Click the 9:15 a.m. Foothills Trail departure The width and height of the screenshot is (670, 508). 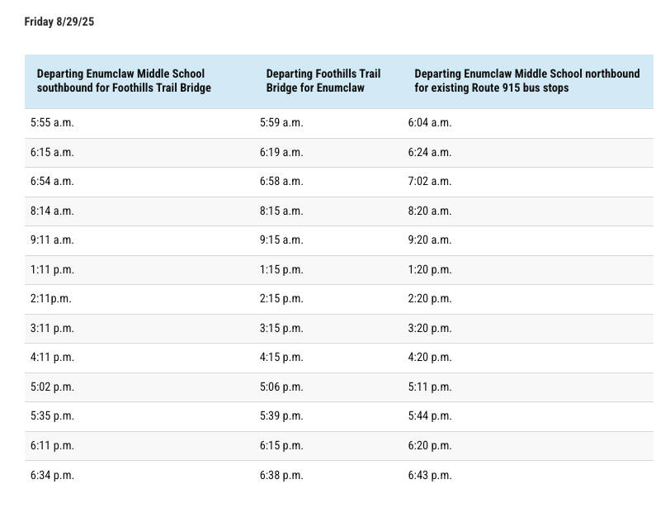coord(281,240)
